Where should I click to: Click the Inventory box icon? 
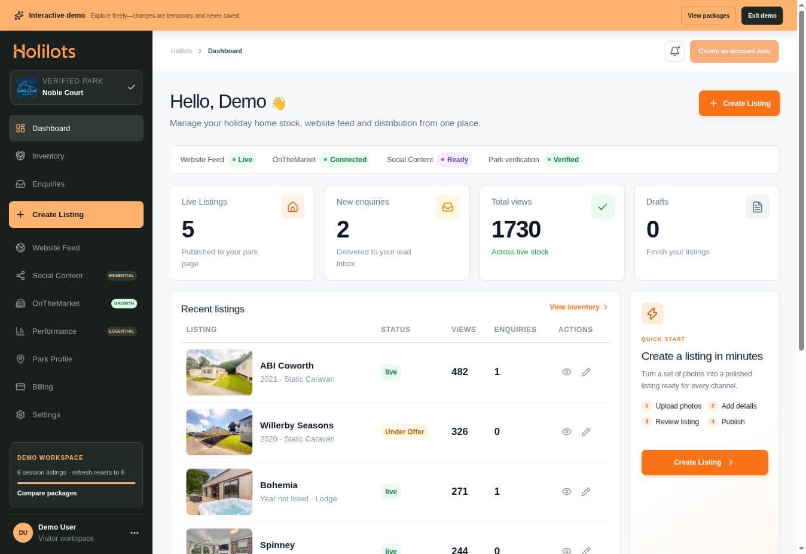(x=20, y=156)
